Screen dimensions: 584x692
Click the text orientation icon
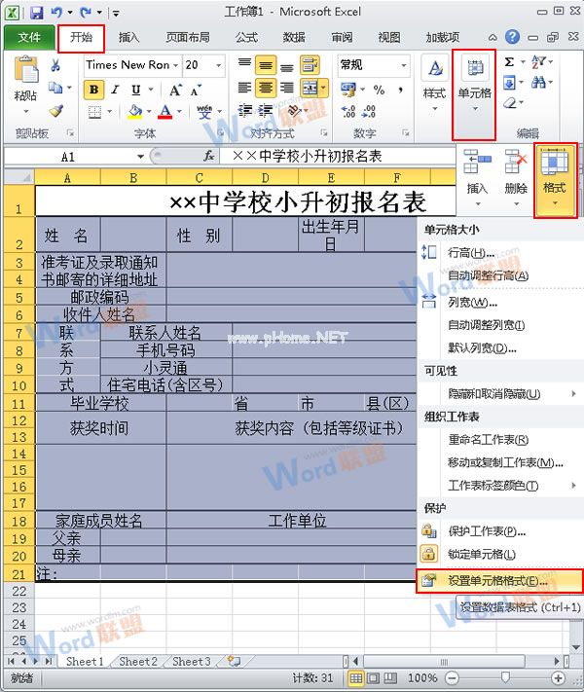pyautogui.click(x=294, y=110)
